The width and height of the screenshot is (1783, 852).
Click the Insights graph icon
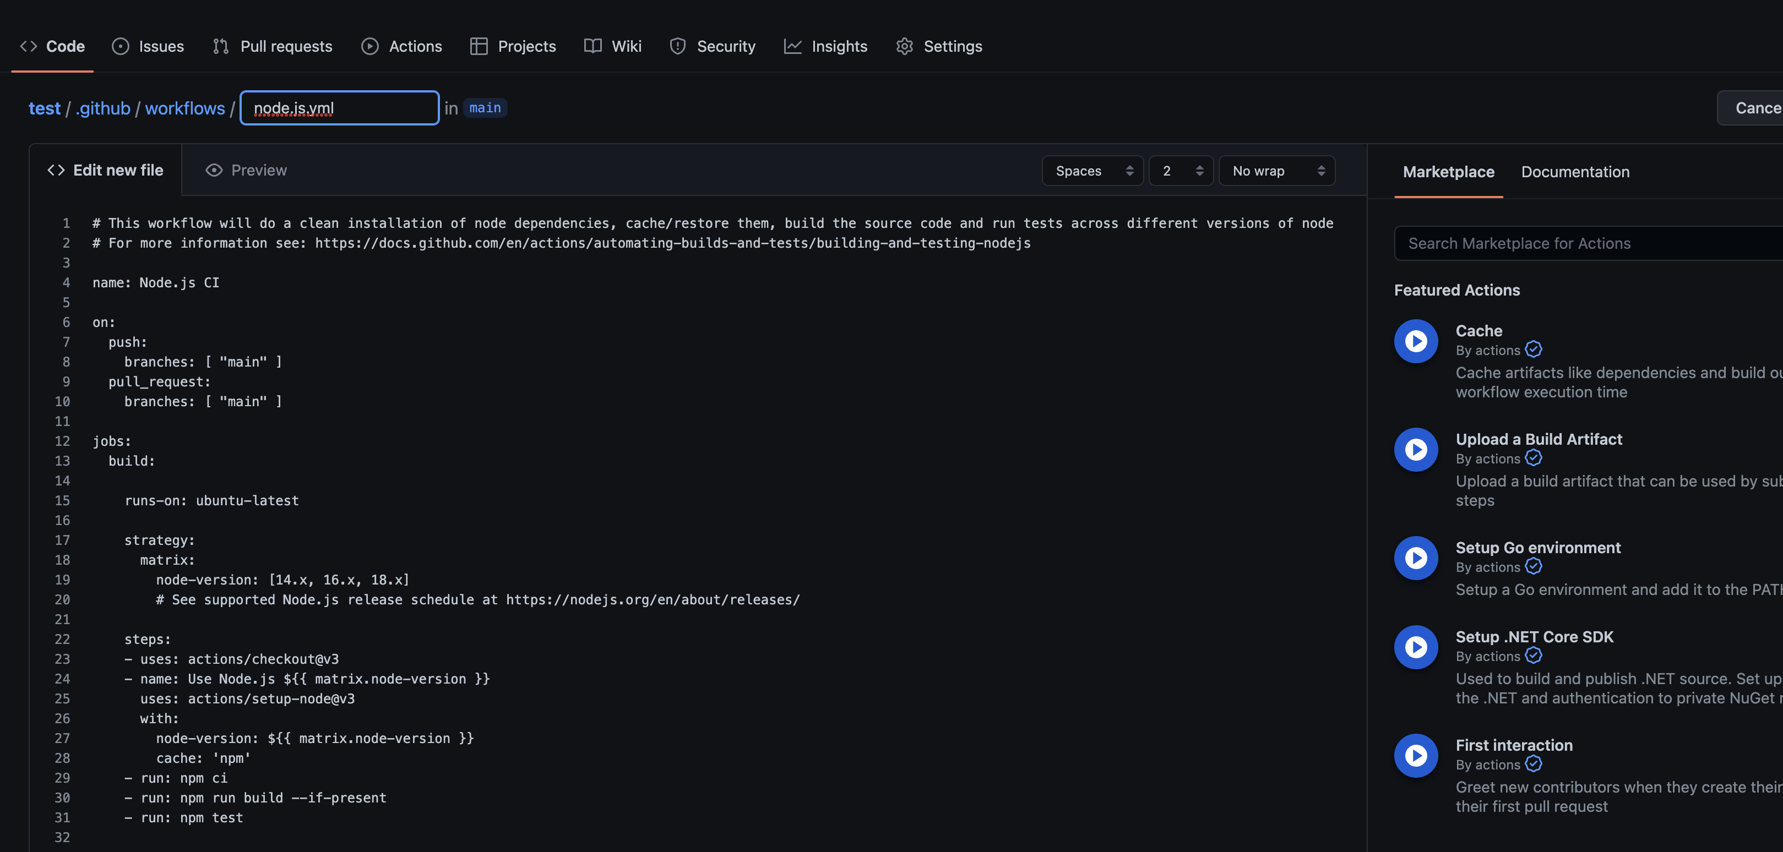tap(792, 46)
